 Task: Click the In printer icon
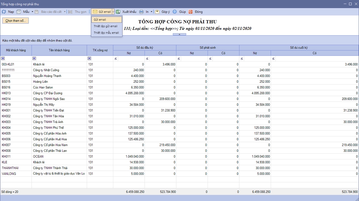[141, 12]
